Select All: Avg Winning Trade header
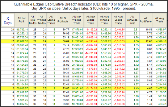Screen dimensions: 168x107 [104, 20]
